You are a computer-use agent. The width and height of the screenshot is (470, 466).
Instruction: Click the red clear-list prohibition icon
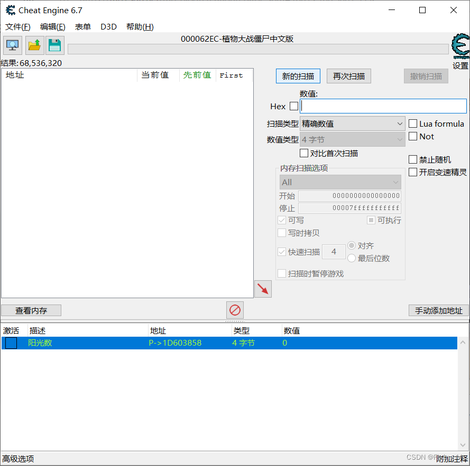point(235,310)
